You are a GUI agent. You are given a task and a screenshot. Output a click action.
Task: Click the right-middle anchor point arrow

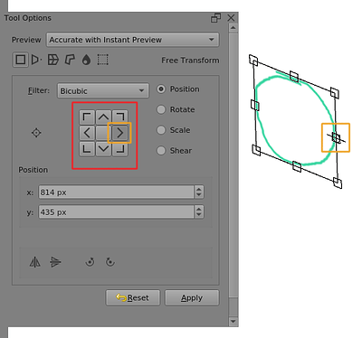(119, 133)
